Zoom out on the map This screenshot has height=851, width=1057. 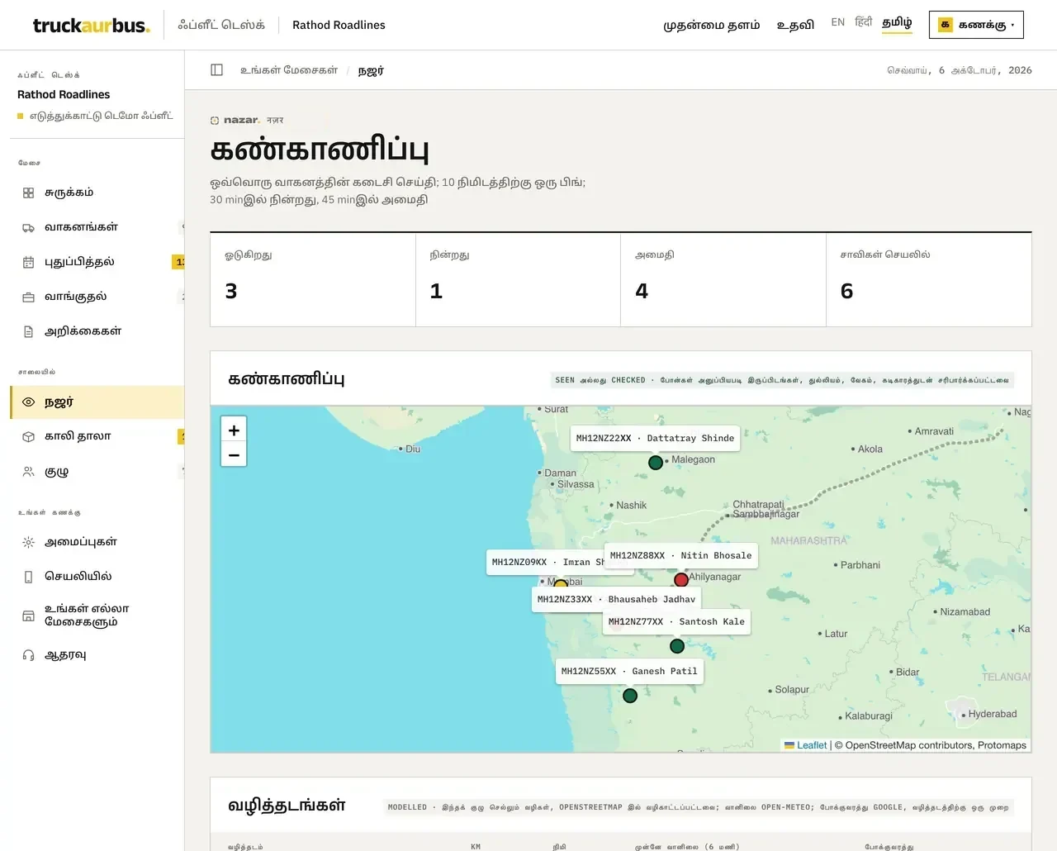pyautogui.click(x=234, y=454)
